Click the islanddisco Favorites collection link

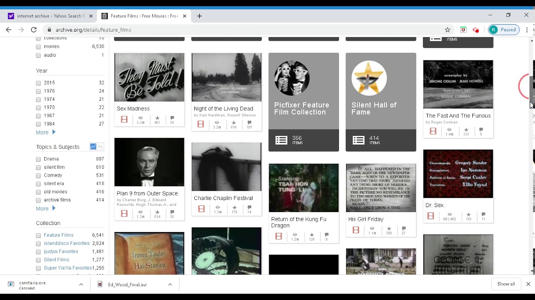tap(66, 243)
